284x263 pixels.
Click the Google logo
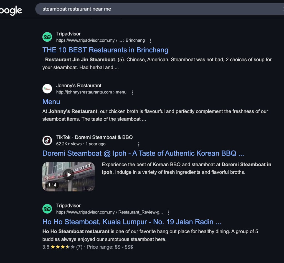click(11, 11)
